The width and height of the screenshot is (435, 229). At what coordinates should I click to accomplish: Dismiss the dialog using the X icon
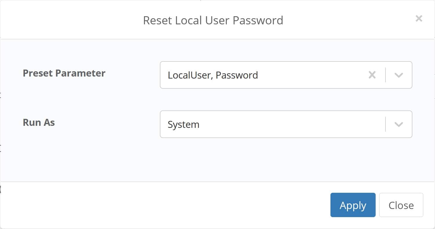point(419,18)
